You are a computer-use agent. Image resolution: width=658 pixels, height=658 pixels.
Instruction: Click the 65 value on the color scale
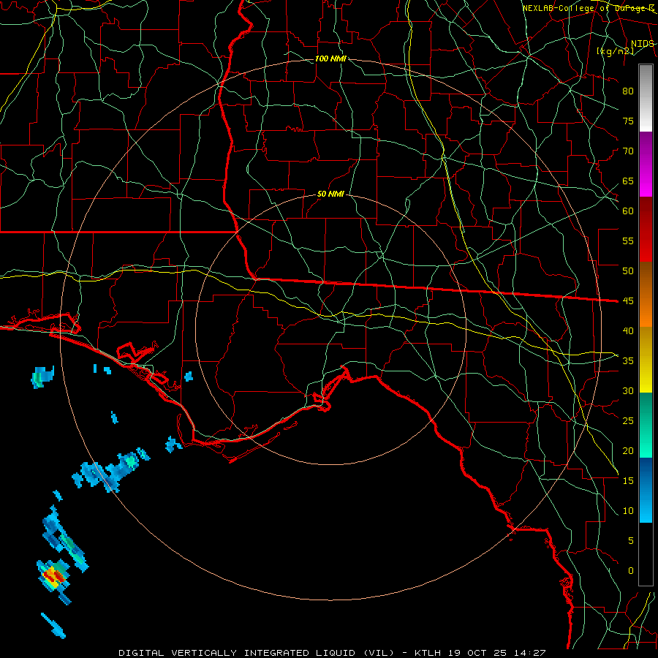628,181
